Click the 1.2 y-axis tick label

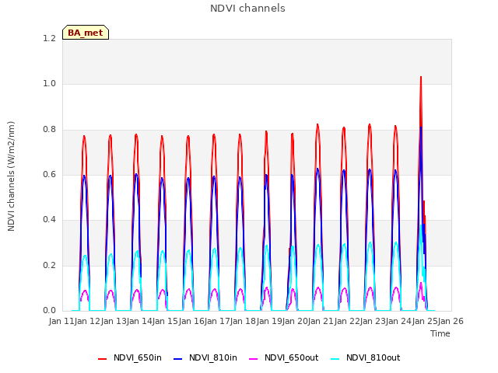49,38
